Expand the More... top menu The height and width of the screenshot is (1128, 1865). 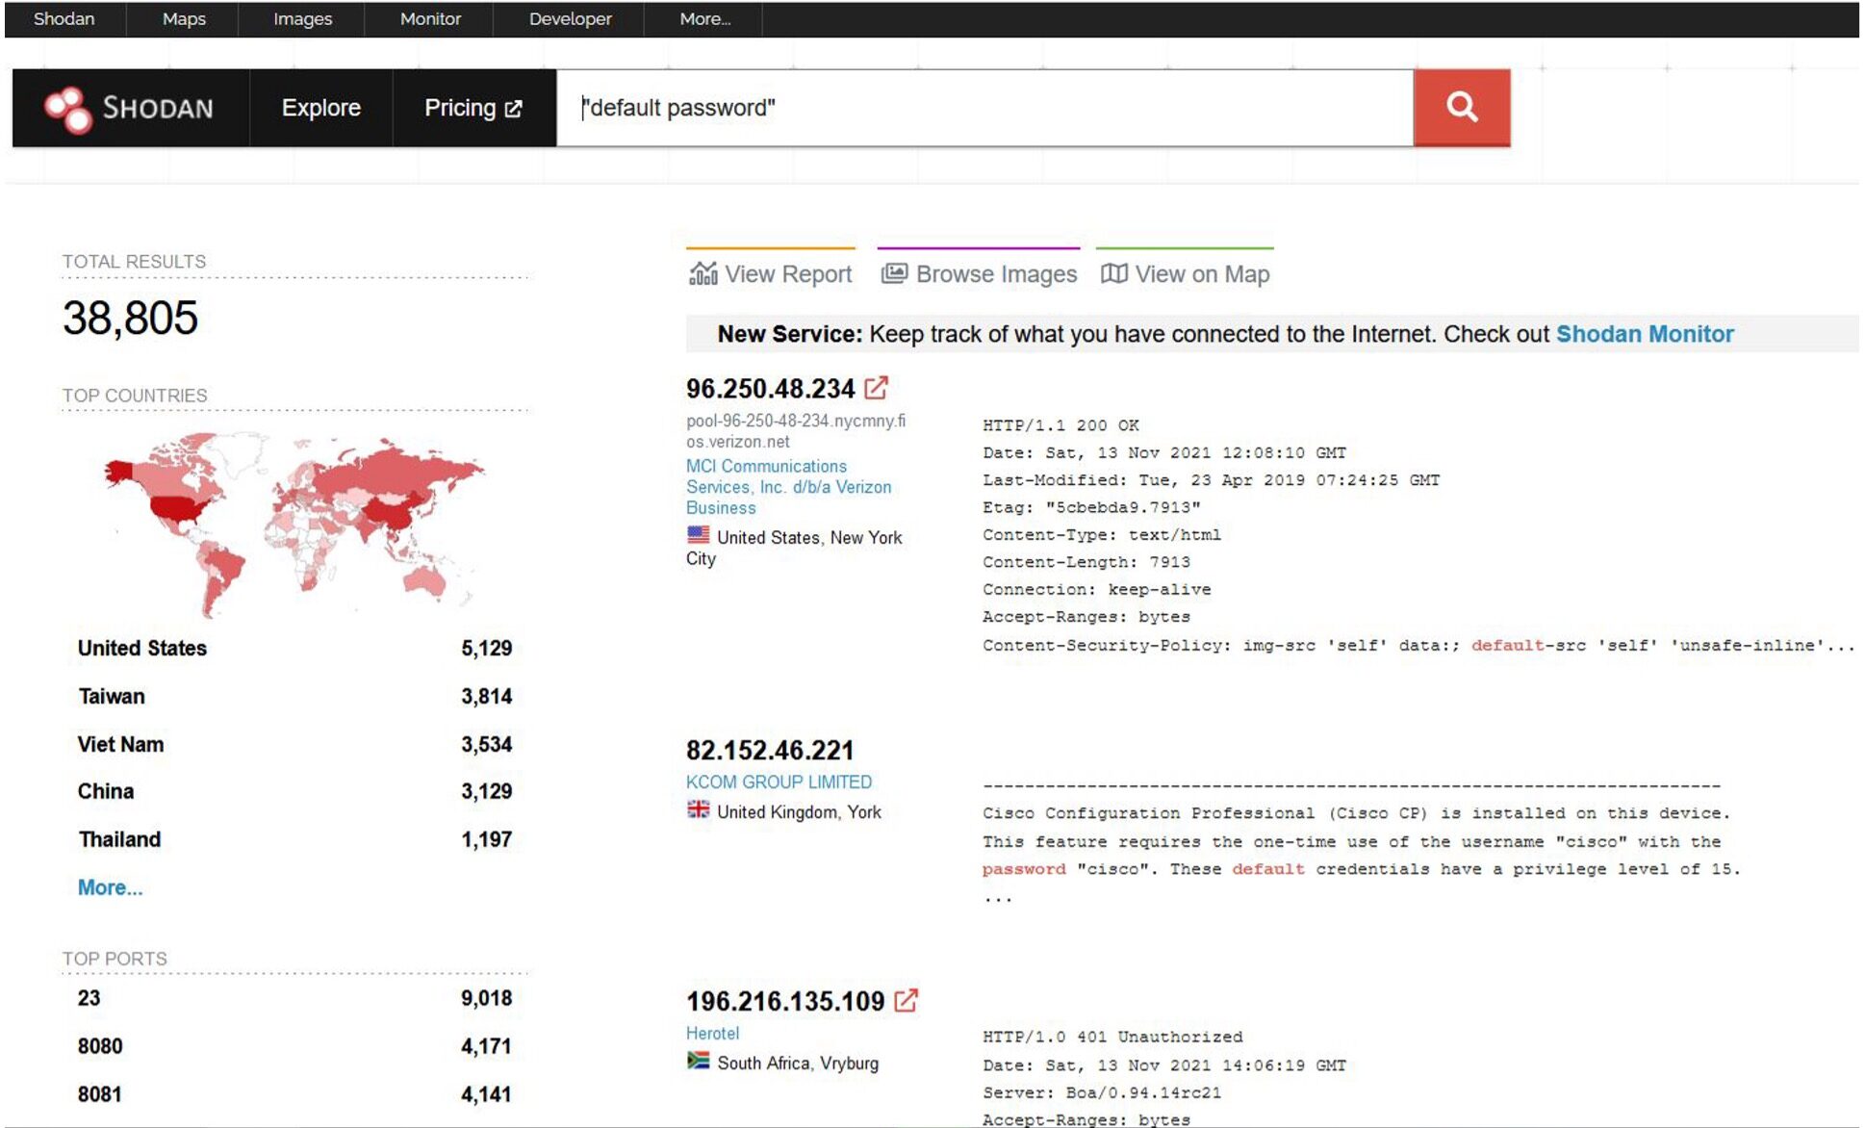[x=704, y=19]
